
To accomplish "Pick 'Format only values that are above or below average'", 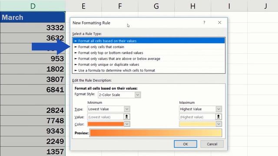I will click(x=149, y=58).
